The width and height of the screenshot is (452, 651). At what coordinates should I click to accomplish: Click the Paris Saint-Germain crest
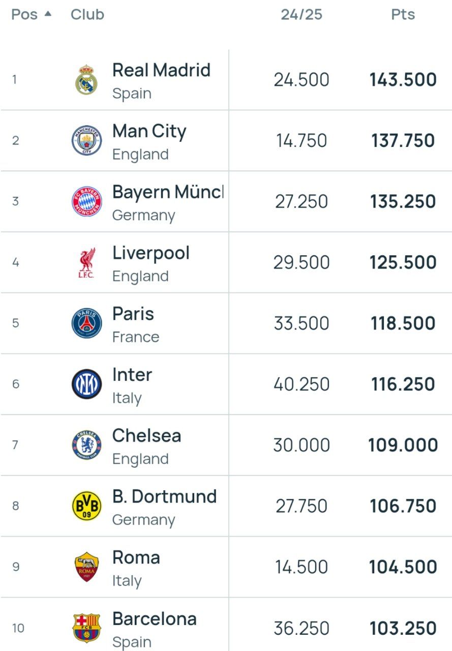[86, 323]
